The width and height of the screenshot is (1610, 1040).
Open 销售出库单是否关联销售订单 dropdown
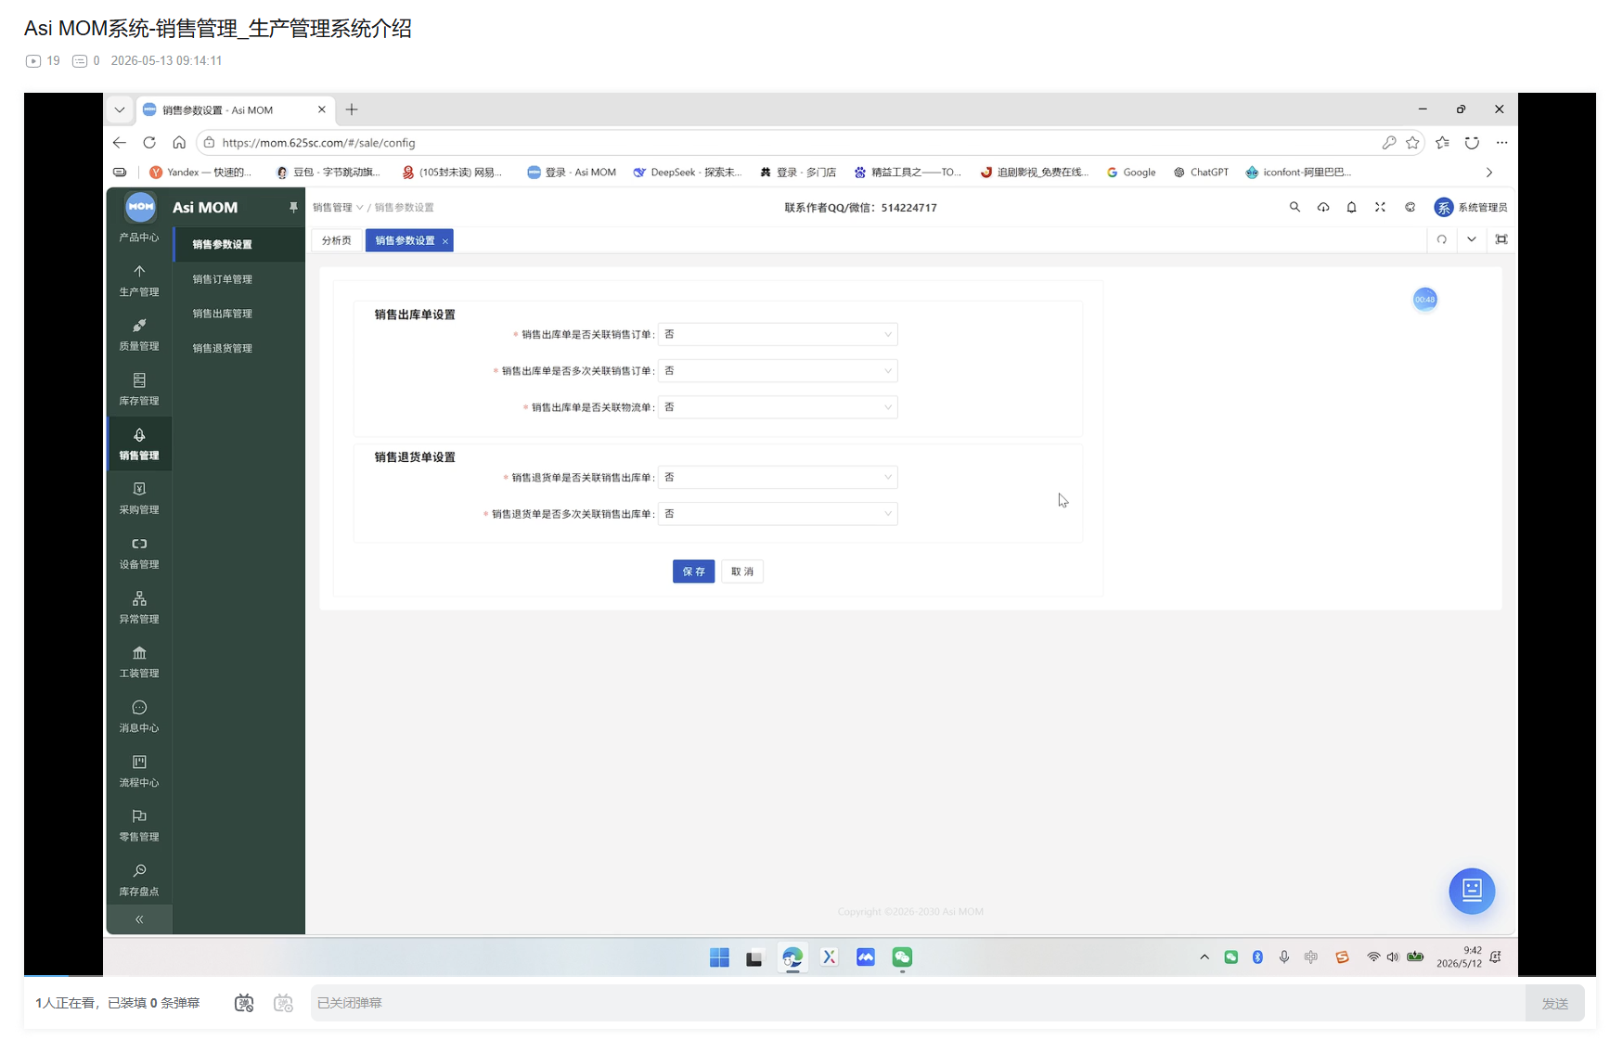pyautogui.click(x=778, y=334)
